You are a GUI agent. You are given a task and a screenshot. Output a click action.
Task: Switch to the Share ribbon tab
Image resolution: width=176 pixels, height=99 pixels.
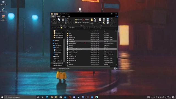64,16
